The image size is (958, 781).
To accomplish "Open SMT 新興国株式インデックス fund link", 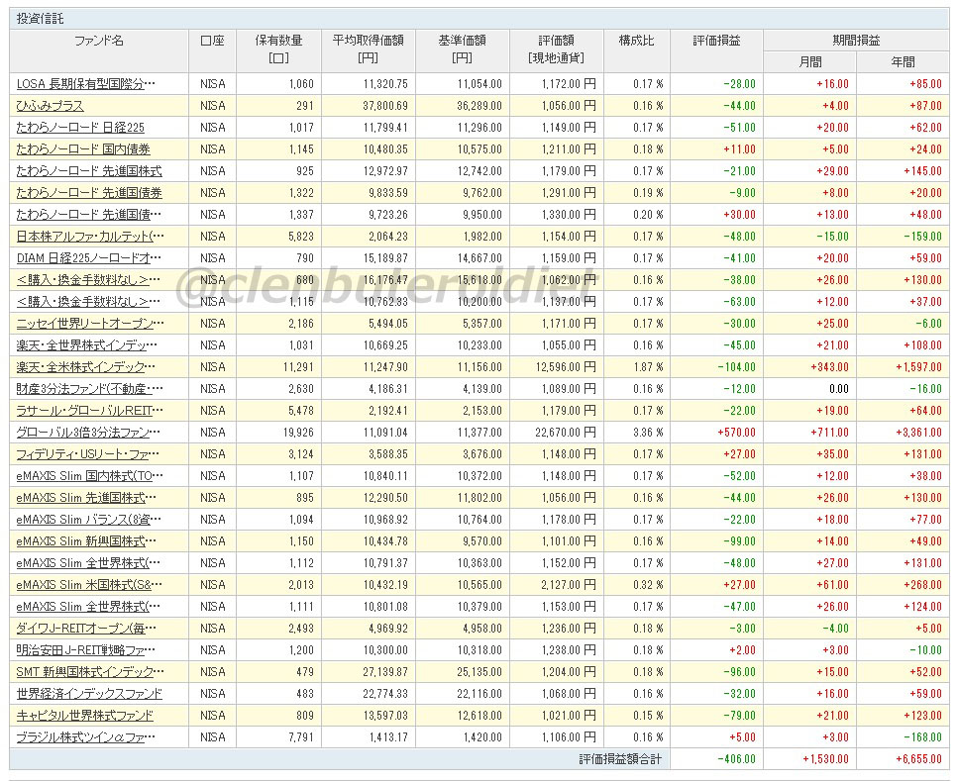I will coord(90,672).
